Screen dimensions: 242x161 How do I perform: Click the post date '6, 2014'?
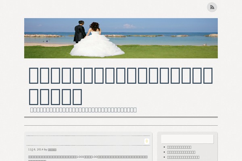point(35,149)
